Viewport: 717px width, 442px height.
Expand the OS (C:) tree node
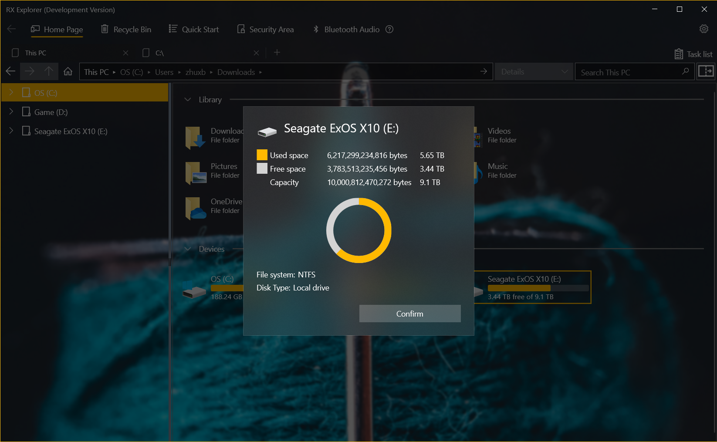tap(11, 92)
